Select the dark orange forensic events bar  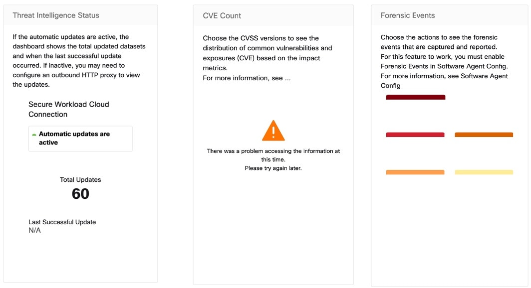pyautogui.click(x=484, y=135)
